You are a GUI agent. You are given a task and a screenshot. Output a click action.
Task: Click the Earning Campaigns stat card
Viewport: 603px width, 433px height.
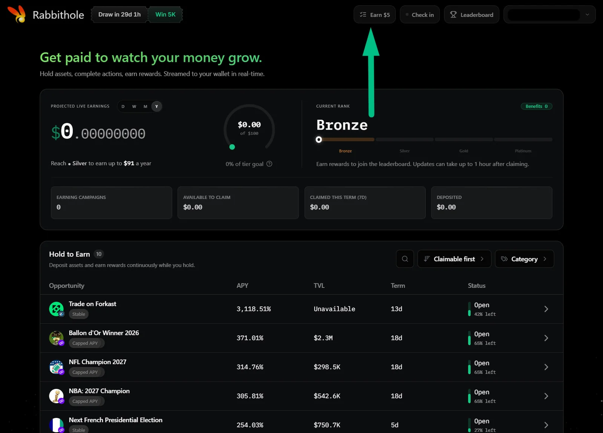click(x=112, y=203)
